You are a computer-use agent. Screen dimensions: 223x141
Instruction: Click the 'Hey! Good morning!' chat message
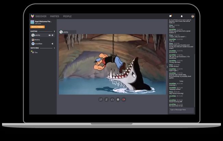pos(176,93)
